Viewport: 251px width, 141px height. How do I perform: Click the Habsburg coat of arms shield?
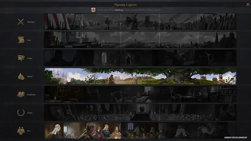93,10
